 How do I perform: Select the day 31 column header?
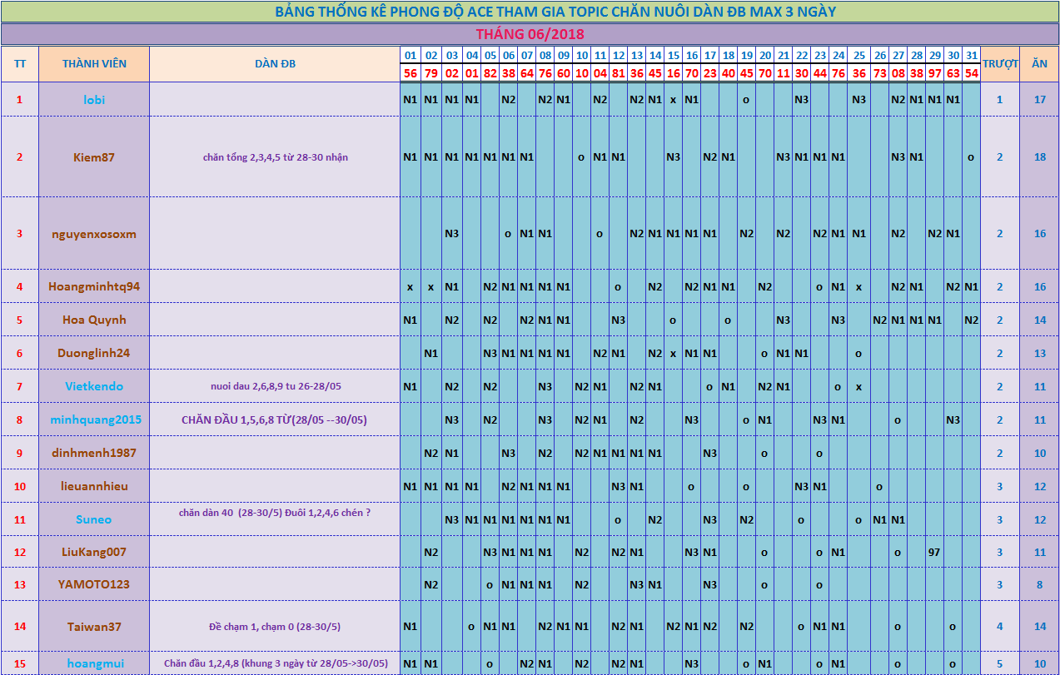point(971,56)
